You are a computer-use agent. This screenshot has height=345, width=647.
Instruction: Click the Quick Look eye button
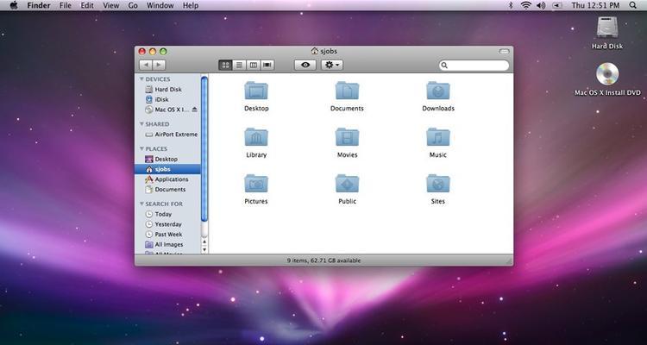point(305,66)
